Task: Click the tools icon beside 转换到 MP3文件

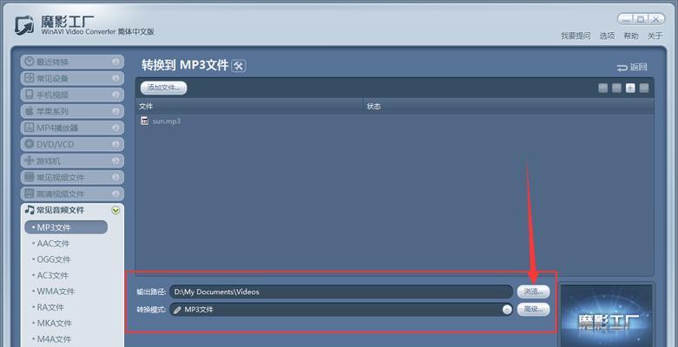Action: [x=239, y=66]
